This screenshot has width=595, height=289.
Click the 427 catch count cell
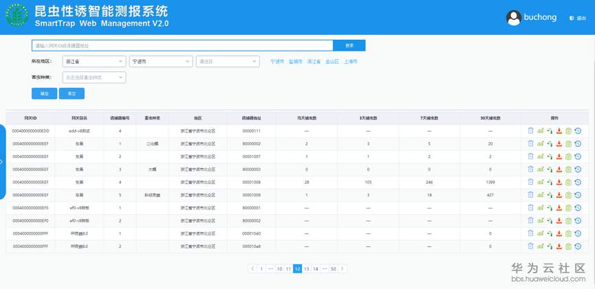click(x=490, y=195)
